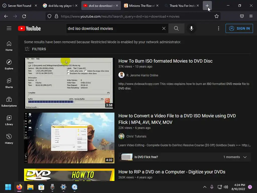The height and width of the screenshot is (193, 257).
Task: Save page to Pocket
Action: pos(242,16)
